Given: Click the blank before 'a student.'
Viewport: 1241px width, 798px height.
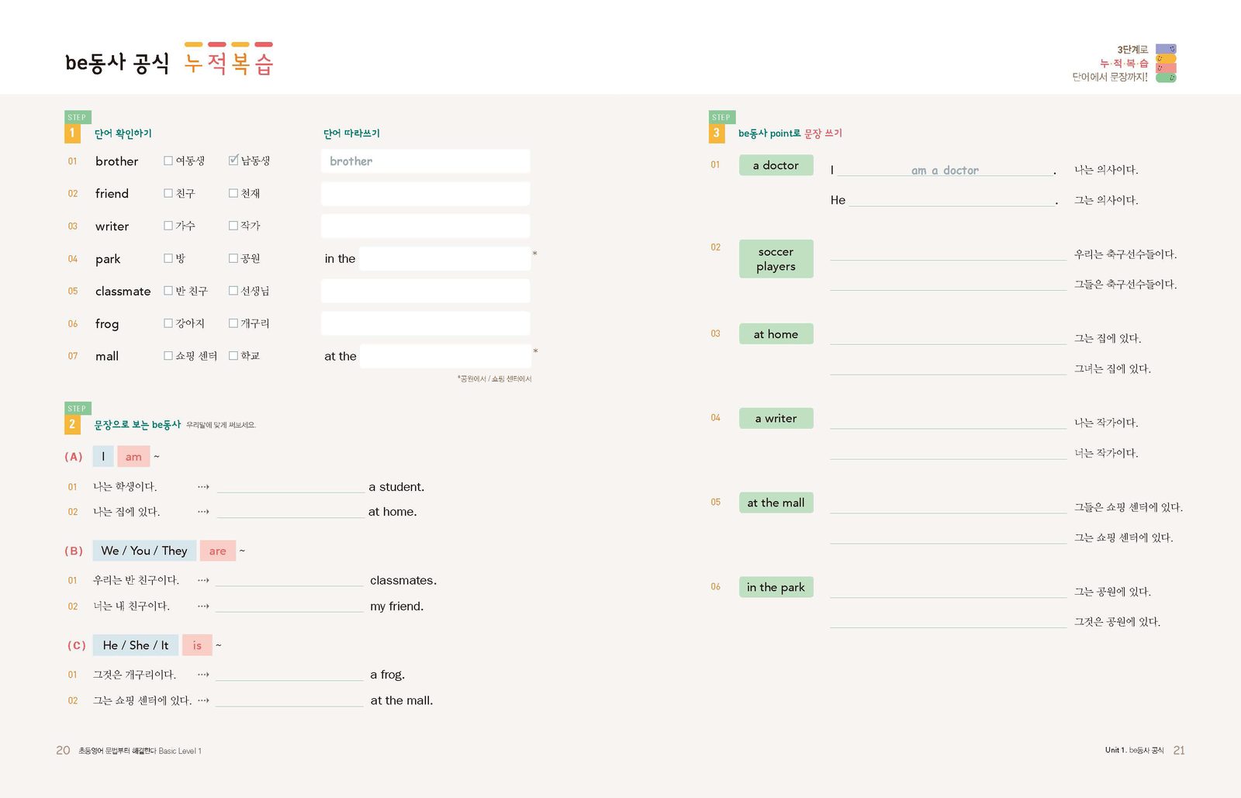Looking at the screenshot, I should (291, 487).
